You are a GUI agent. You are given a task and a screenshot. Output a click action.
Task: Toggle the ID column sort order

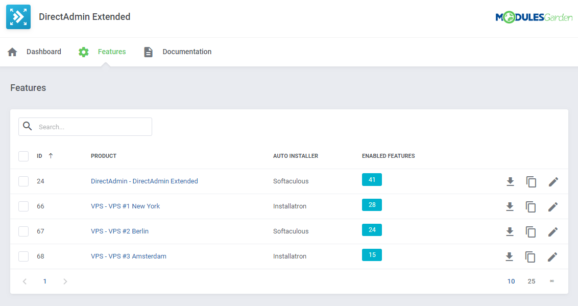[51, 156]
